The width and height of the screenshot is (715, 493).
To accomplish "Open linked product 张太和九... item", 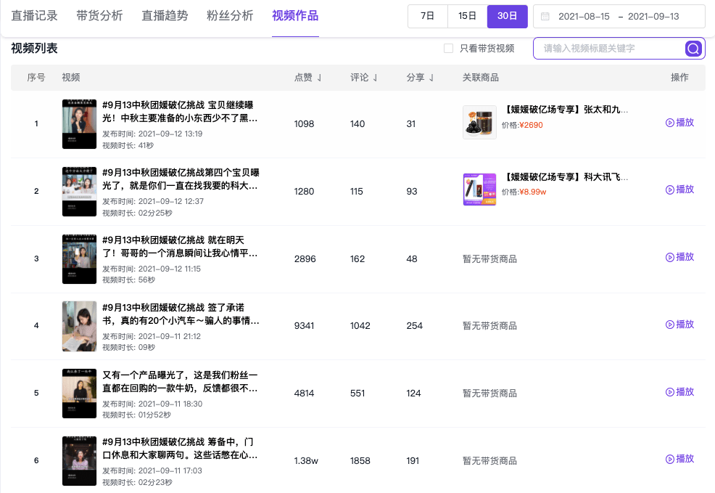I will (x=566, y=110).
